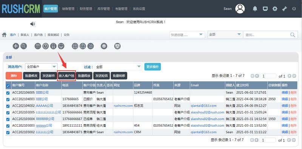
Task: Click the 放入客户池 button
Action: (x=66, y=76)
